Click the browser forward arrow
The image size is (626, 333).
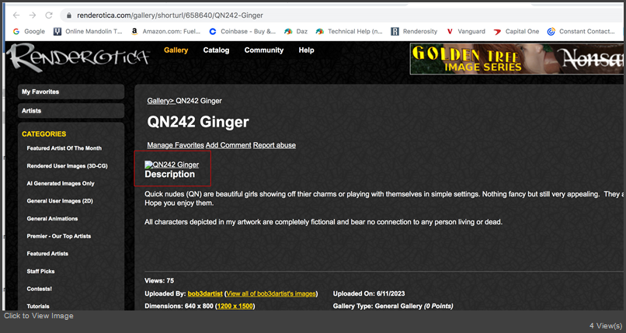[33, 16]
